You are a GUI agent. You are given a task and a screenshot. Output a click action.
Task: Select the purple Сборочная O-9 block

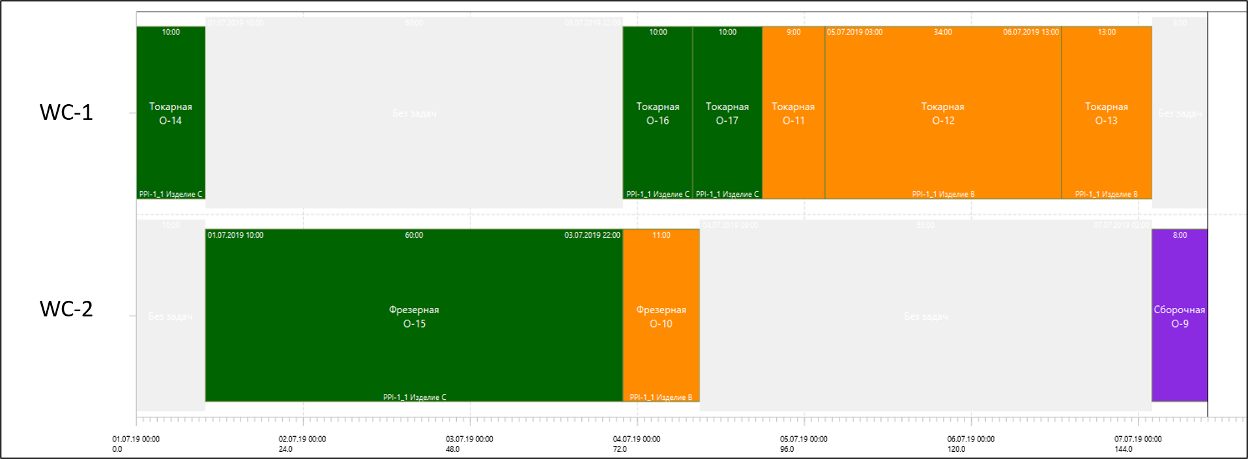click(x=1180, y=316)
